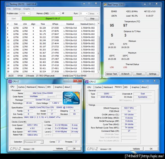Image resolution: width=165 pixels, height=159 pixels.
Task: Minimize the LinX window
Action: (84, 4)
